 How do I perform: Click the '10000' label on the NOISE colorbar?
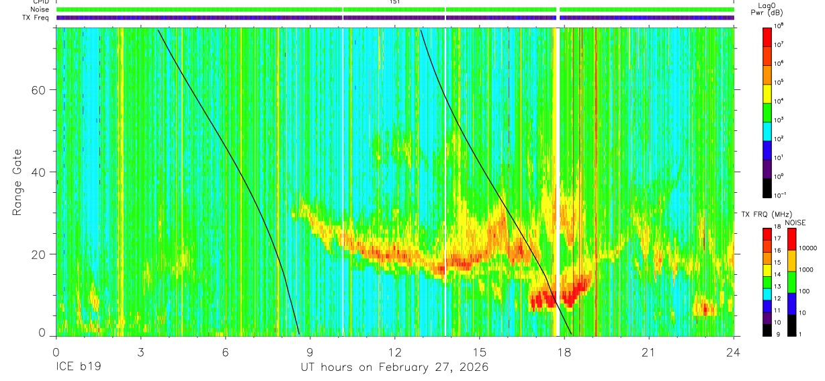pyautogui.click(x=810, y=249)
